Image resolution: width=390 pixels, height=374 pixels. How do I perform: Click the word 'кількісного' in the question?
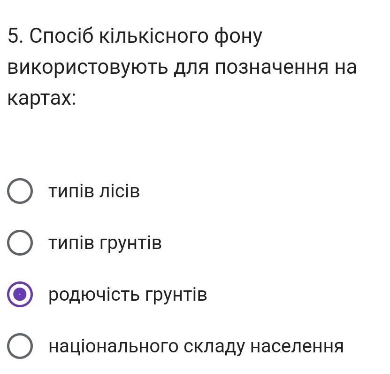(x=154, y=37)
